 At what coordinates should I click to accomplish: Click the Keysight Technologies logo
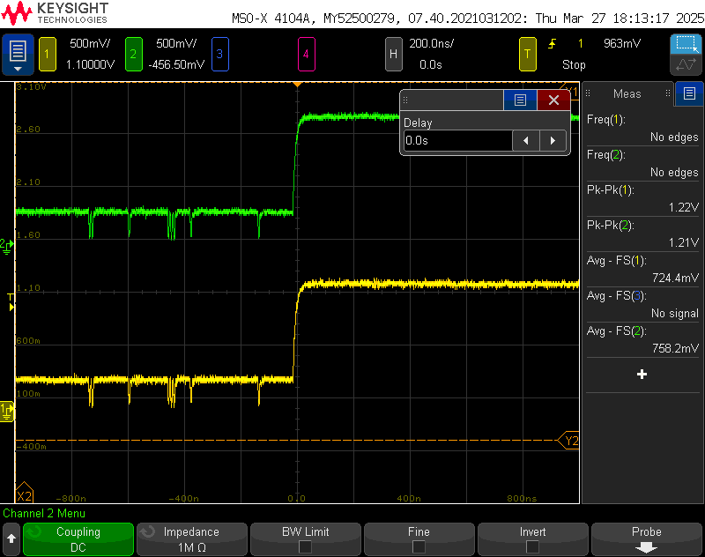[55, 13]
